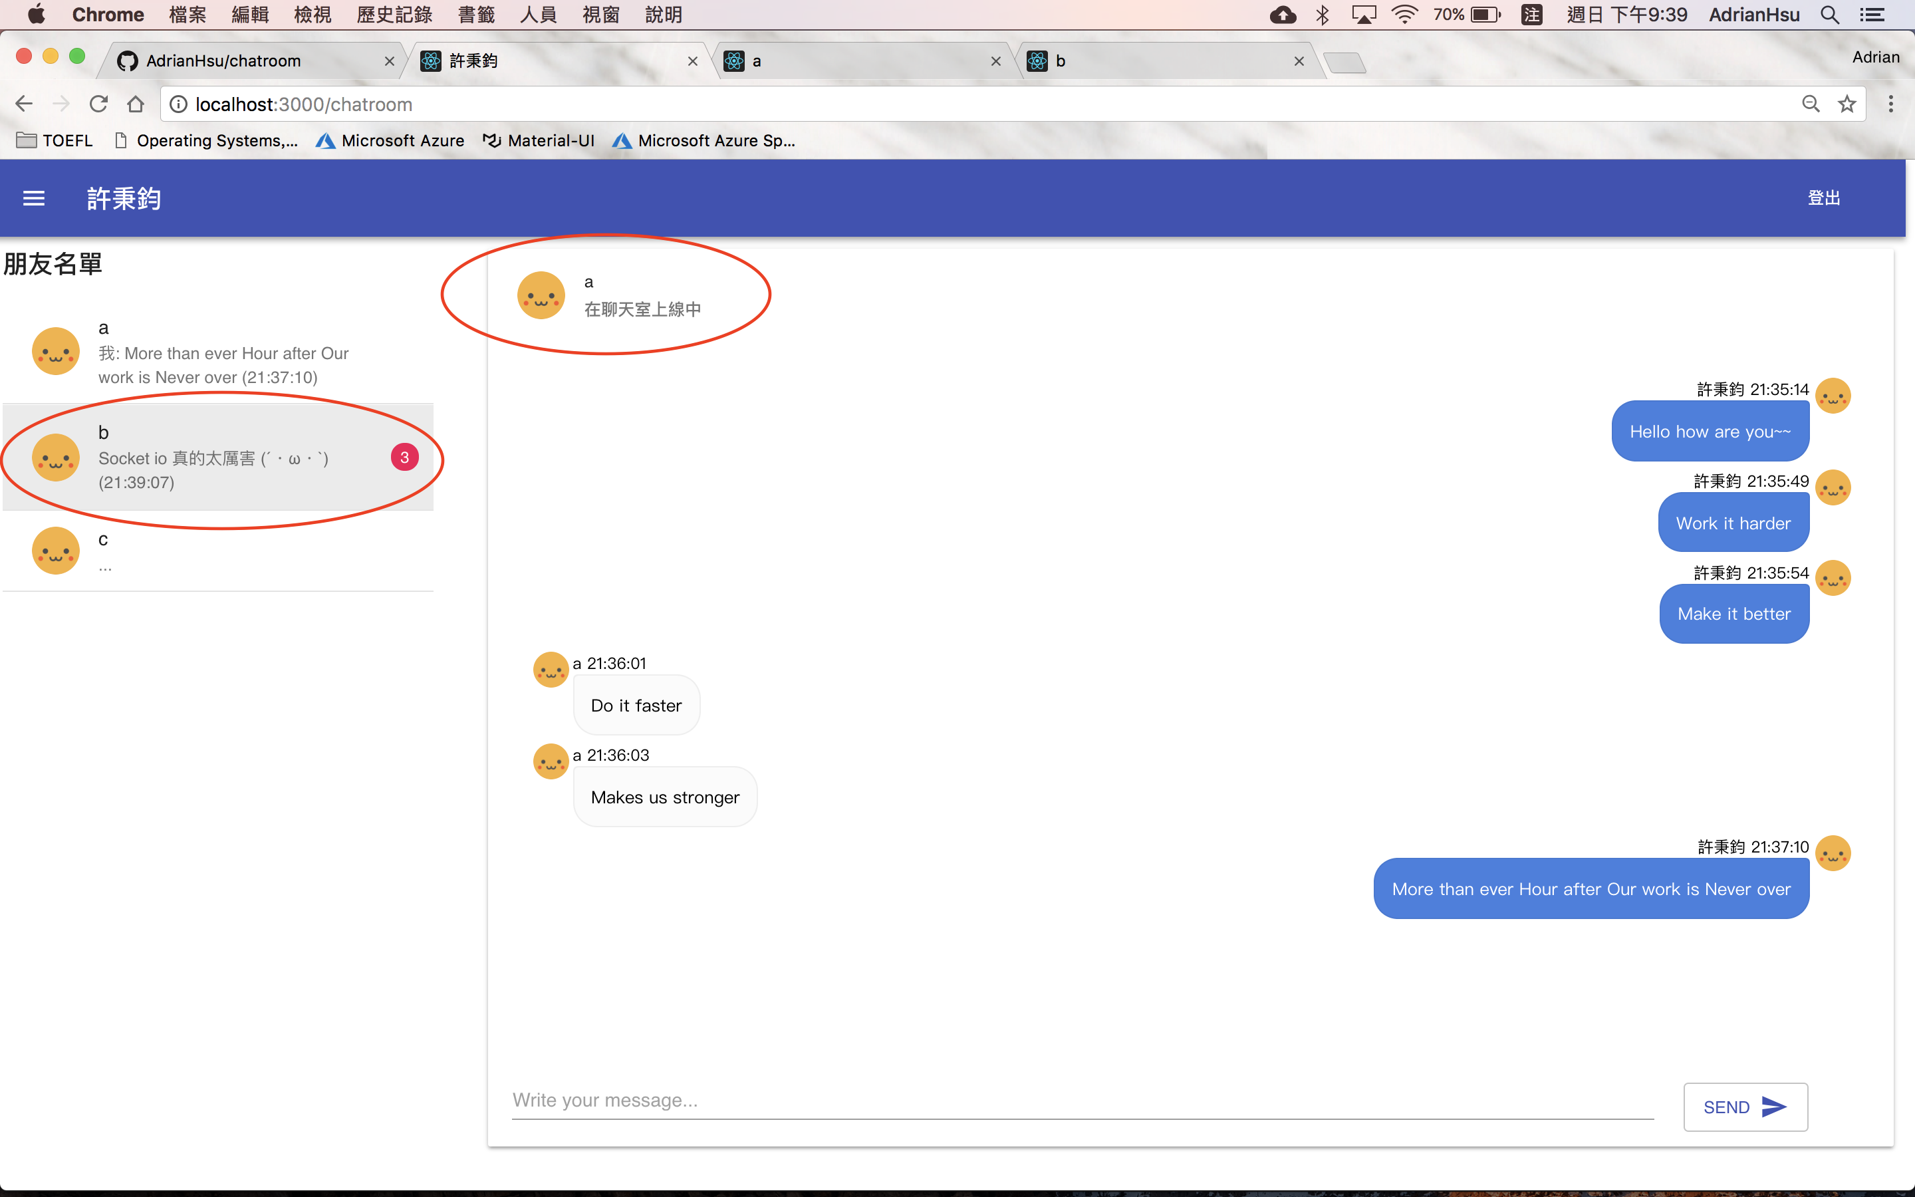
Task: Open the chat with friend b
Action: pos(213,458)
